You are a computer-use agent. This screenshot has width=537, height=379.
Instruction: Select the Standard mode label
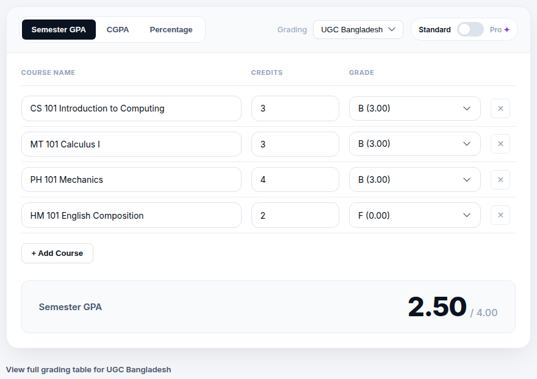434,30
